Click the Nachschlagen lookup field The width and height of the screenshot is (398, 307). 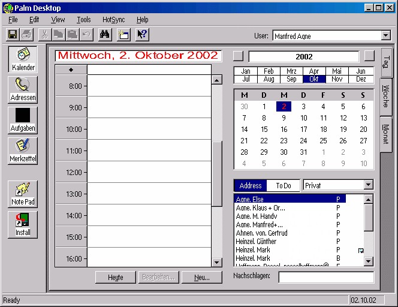coord(326,277)
